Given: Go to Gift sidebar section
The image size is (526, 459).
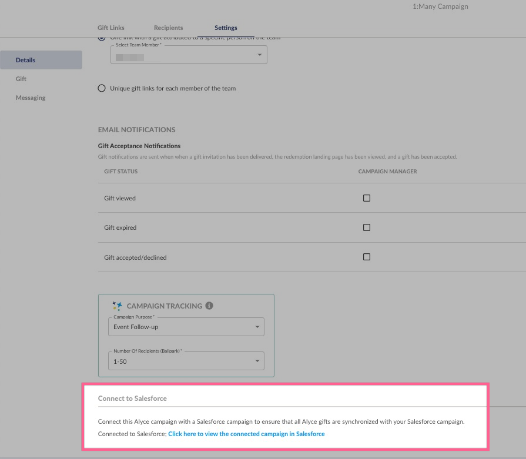Looking at the screenshot, I should (x=21, y=79).
